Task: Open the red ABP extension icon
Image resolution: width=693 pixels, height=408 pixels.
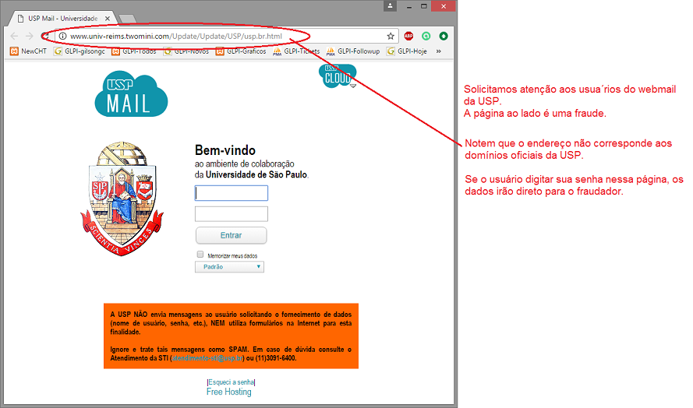Action: [x=408, y=37]
